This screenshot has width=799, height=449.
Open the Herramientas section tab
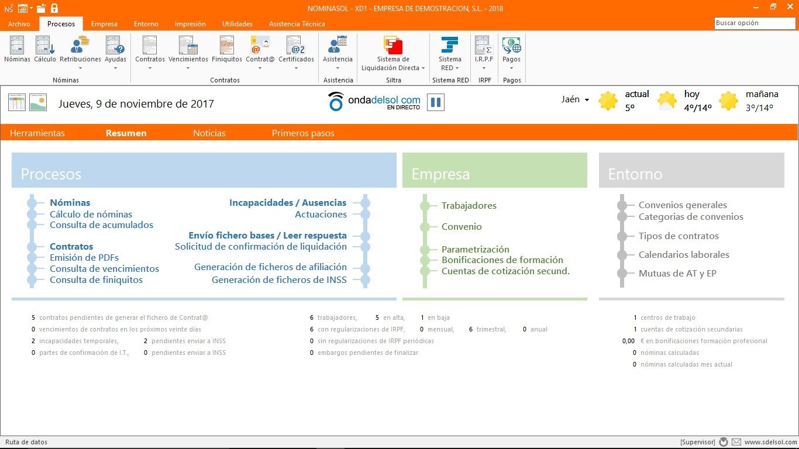[37, 133]
